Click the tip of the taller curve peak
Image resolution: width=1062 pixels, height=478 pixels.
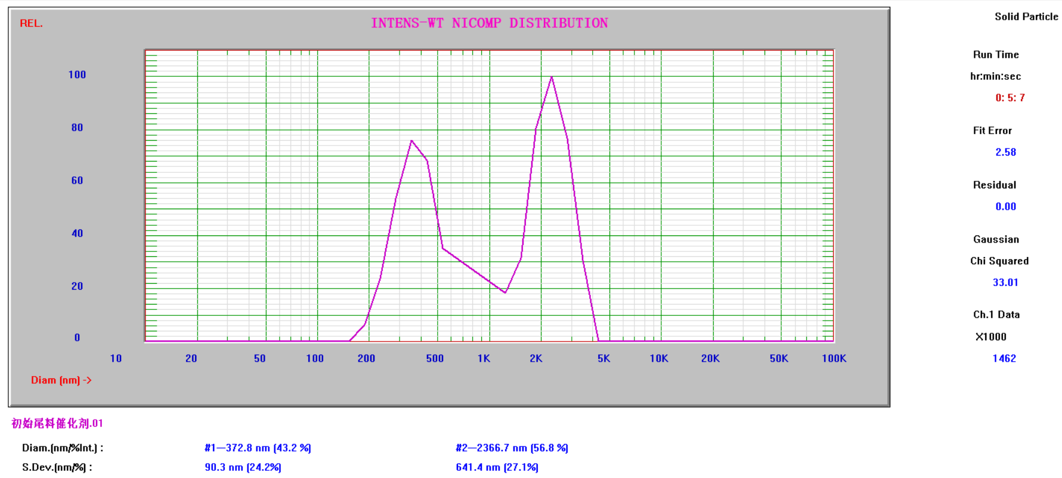(552, 77)
